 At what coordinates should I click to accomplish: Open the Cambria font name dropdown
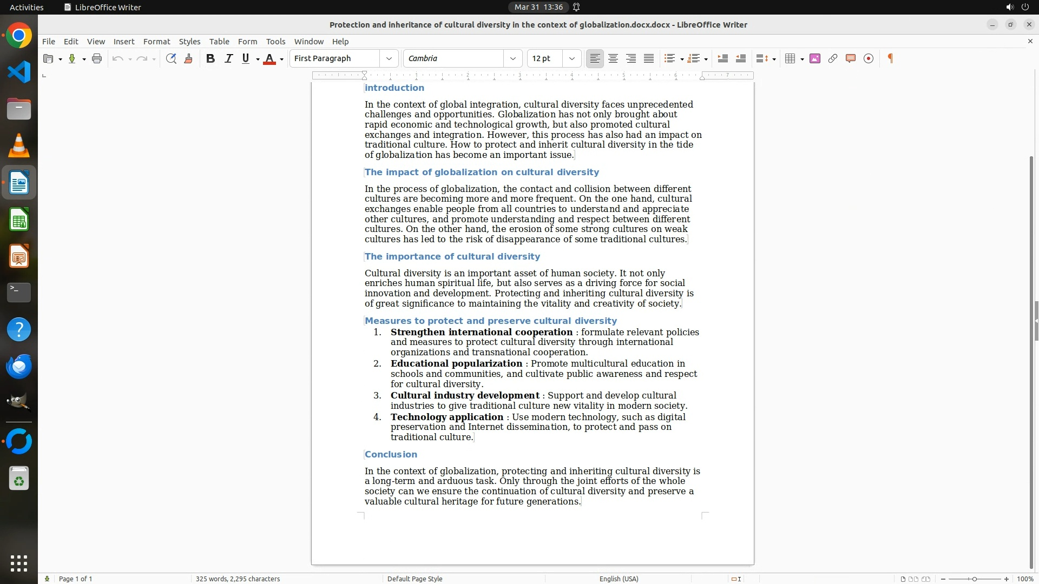512,58
